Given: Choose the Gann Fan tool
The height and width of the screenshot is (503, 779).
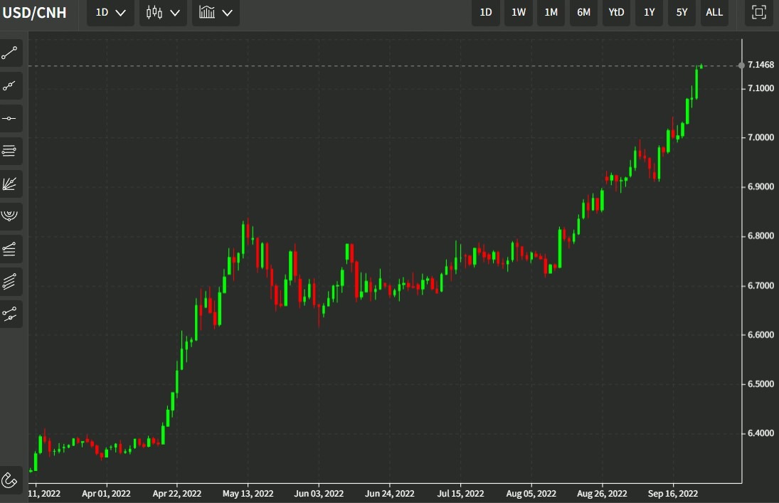Looking at the screenshot, I should coord(10,184).
